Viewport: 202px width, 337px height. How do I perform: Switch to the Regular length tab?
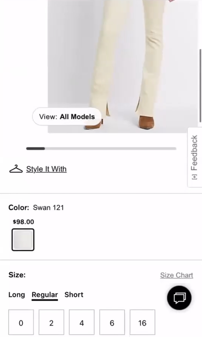(45, 295)
